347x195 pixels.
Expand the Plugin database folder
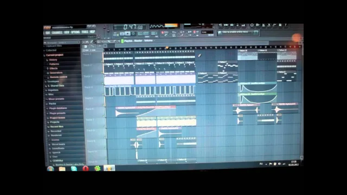57,108
